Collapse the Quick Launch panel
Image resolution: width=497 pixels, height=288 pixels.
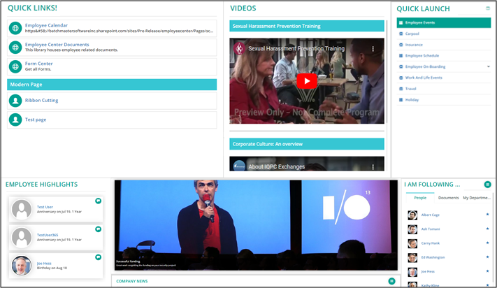point(488,8)
